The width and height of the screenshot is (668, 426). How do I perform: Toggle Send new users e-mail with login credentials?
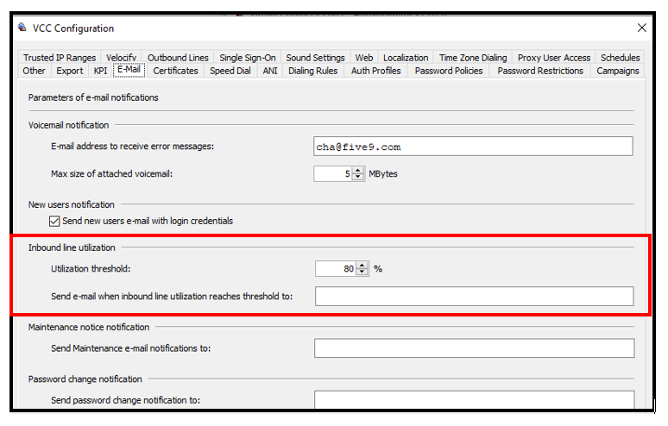54,222
